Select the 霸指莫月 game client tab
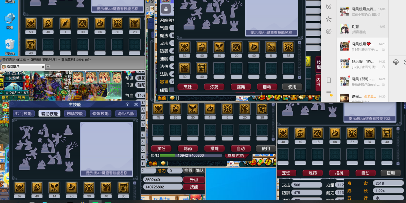The image size is (406, 203). click(x=23, y=67)
